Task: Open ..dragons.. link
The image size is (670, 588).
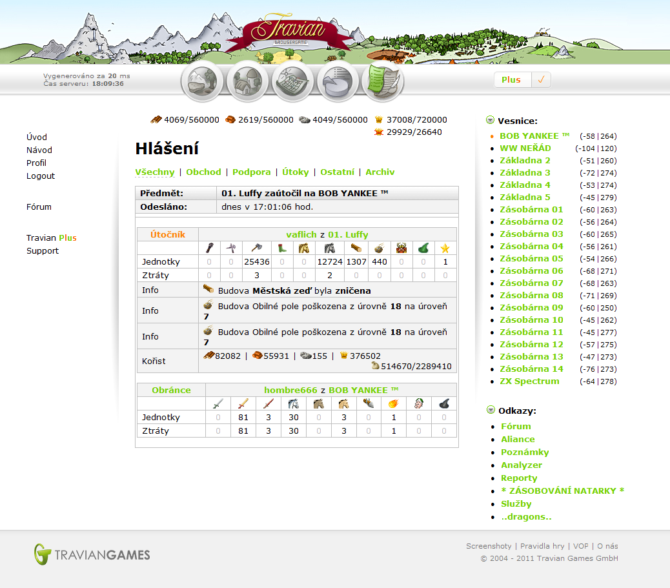Action: pos(526,516)
